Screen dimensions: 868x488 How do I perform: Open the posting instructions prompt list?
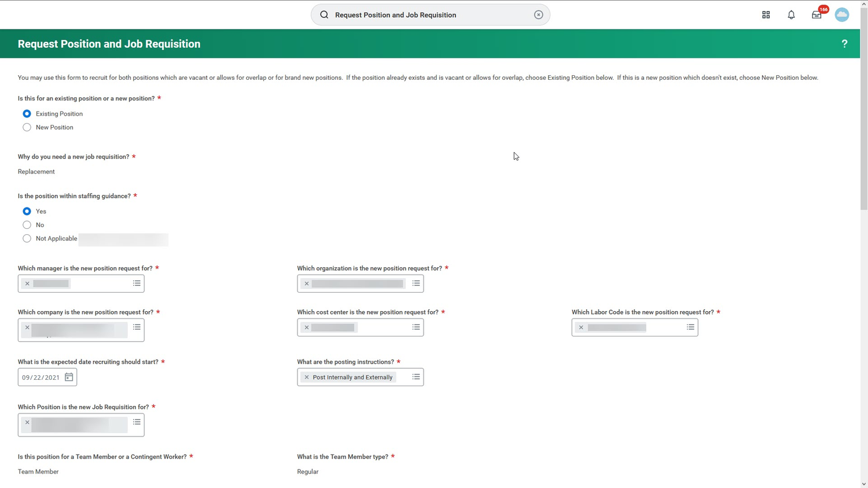pyautogui.click(x=415, y=376)
